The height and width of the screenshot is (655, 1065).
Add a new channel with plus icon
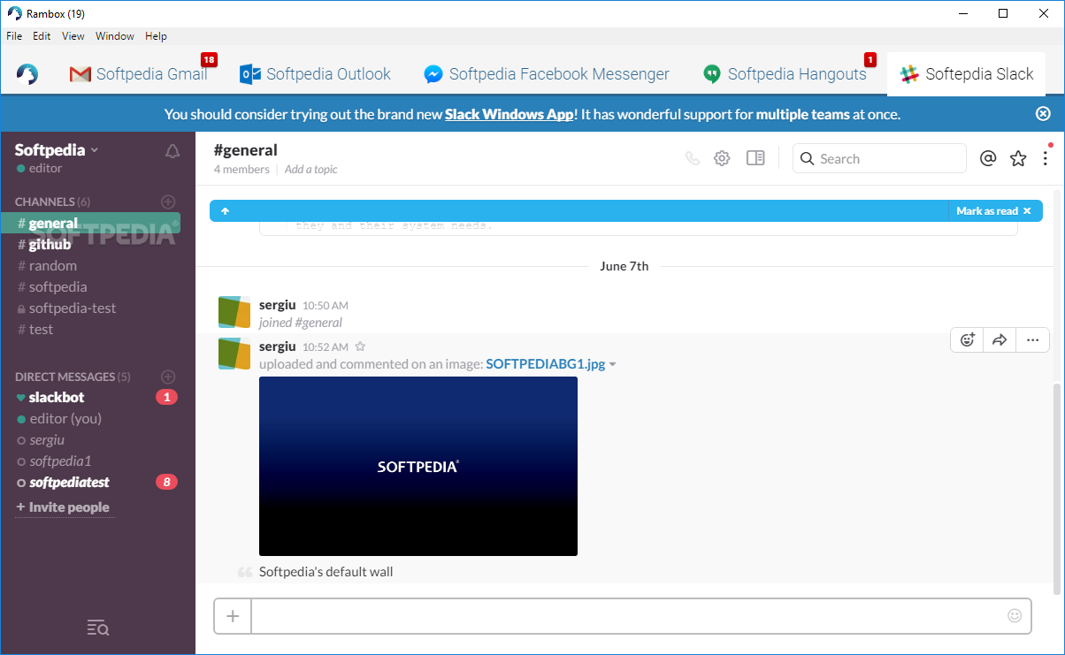[x=168, y=202]
